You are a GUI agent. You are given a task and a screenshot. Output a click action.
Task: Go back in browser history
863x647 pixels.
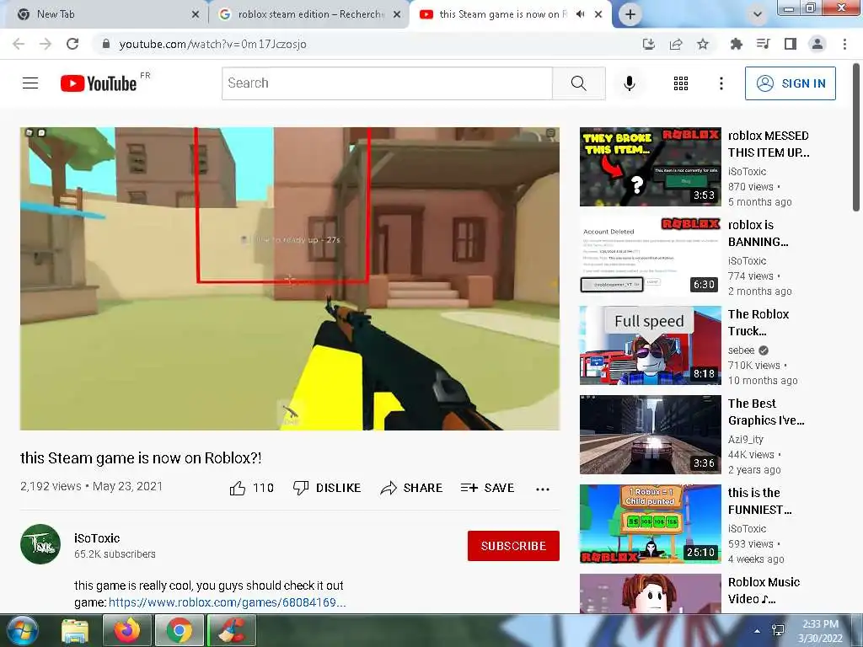coord(19,44)
